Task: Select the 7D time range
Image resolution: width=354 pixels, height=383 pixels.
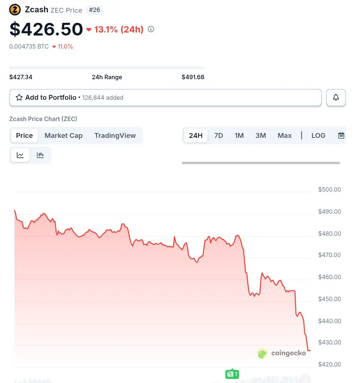Action: pos(219,136)
